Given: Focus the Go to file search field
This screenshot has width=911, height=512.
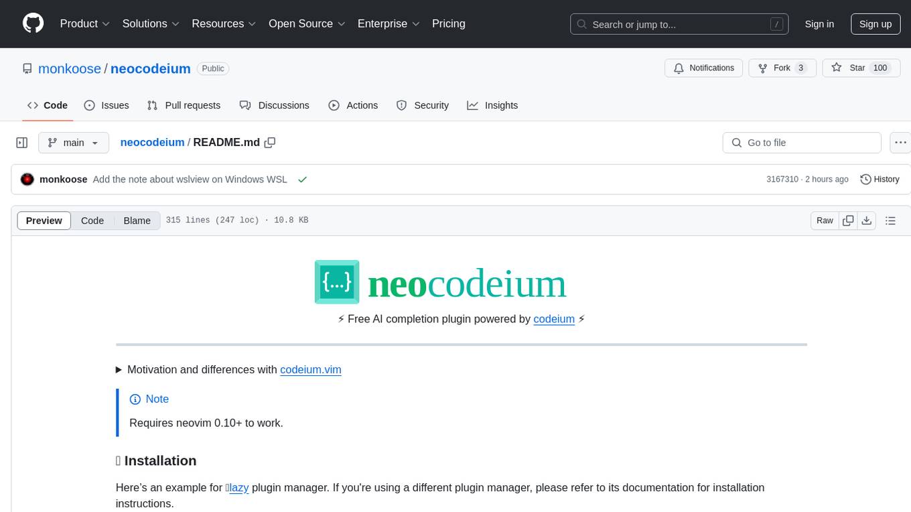Looking at the screenshot, I should (802, 143).
